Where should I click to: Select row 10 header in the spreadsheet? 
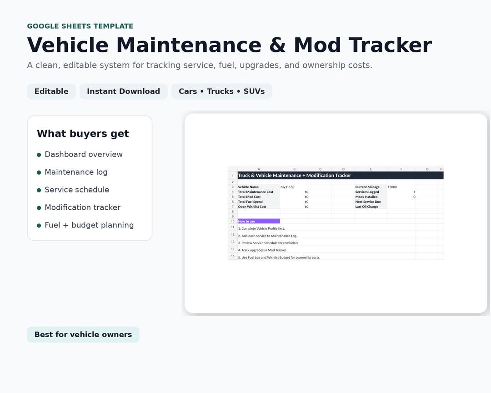[x=233, y=221]
